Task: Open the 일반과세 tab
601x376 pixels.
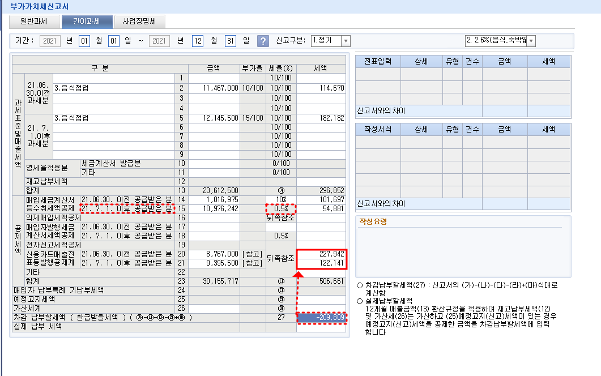Action: (35, 22)
